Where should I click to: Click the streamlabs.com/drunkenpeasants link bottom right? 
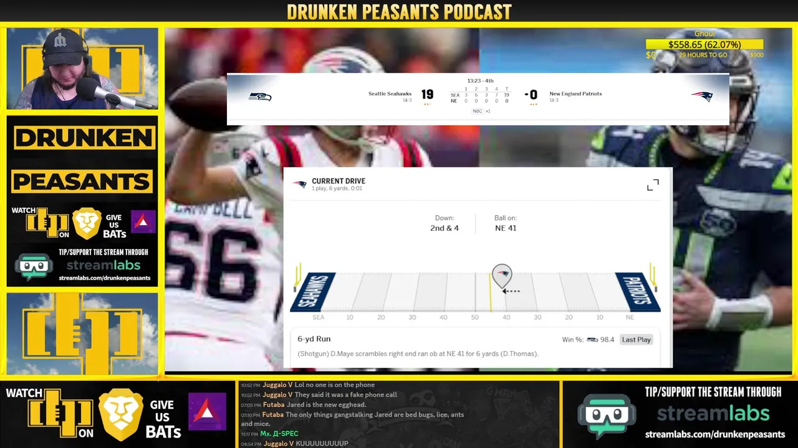[x=715, y=434]
